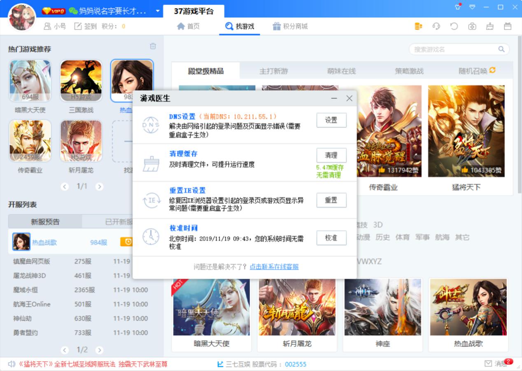Click the trash icon above the hot games list
The width and height of the screenshot is (522, 371).
pyautogui.click(x=153, y=46)
